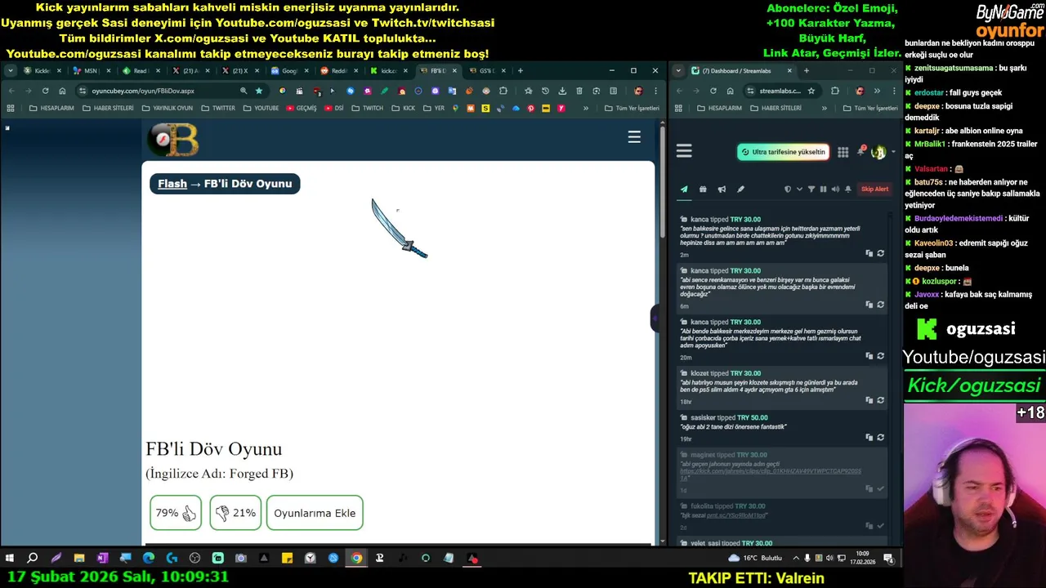This screenshot has width=1046, height=588.
Task: Open HESAPLARIM bookmark folder in left browser
Action: 51,108
